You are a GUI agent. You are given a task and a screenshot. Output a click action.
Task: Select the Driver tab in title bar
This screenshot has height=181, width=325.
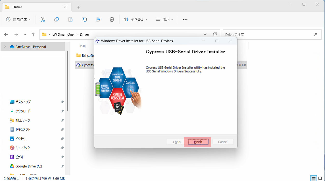click(x=37, y=7)
